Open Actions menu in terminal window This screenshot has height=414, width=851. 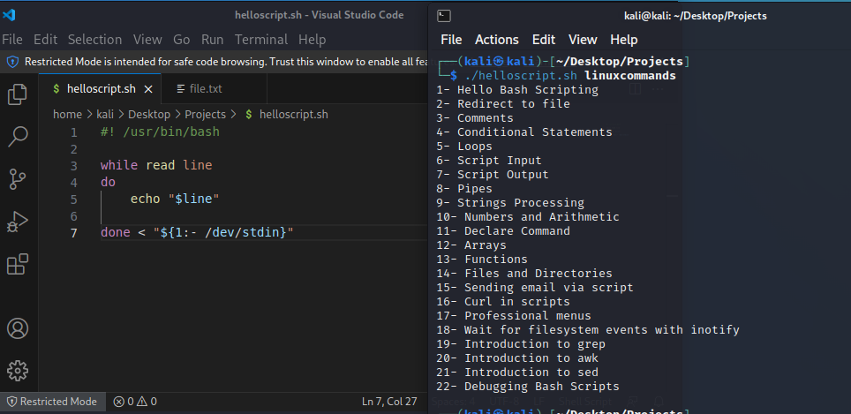tap(497, 40)
